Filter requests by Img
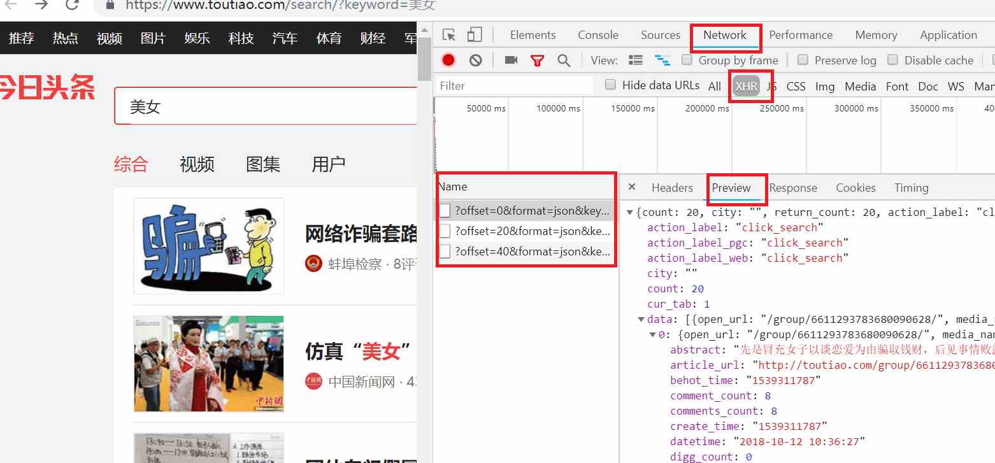The image size is (995, 463). tap(825, 86)
